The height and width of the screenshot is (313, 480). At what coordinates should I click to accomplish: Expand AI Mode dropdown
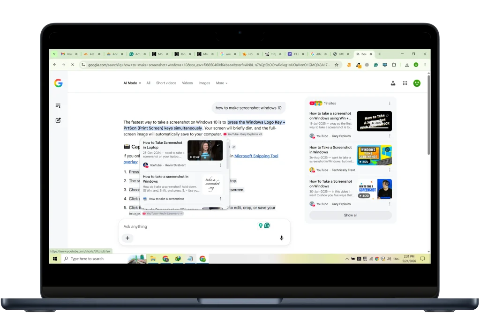[132, 83]
